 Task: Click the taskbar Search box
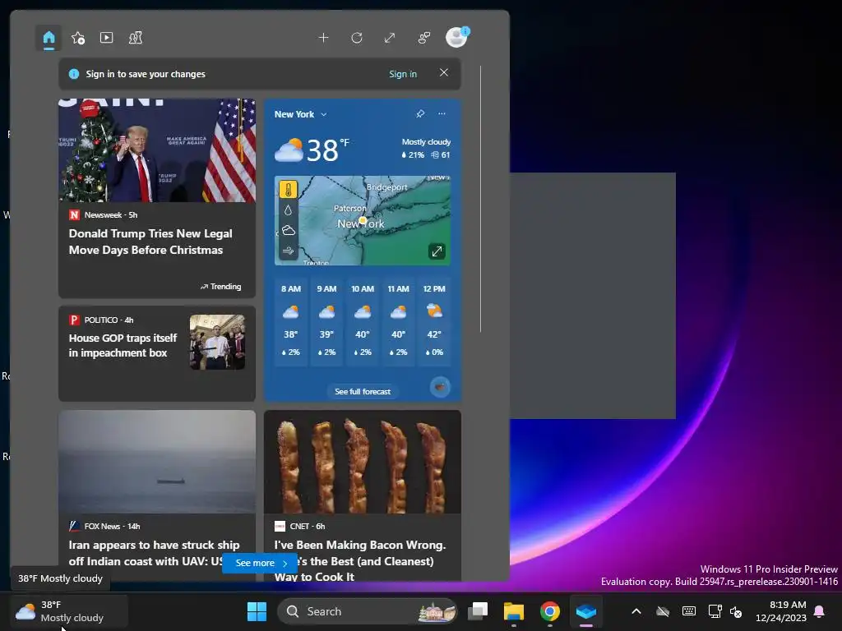(368, 611)
